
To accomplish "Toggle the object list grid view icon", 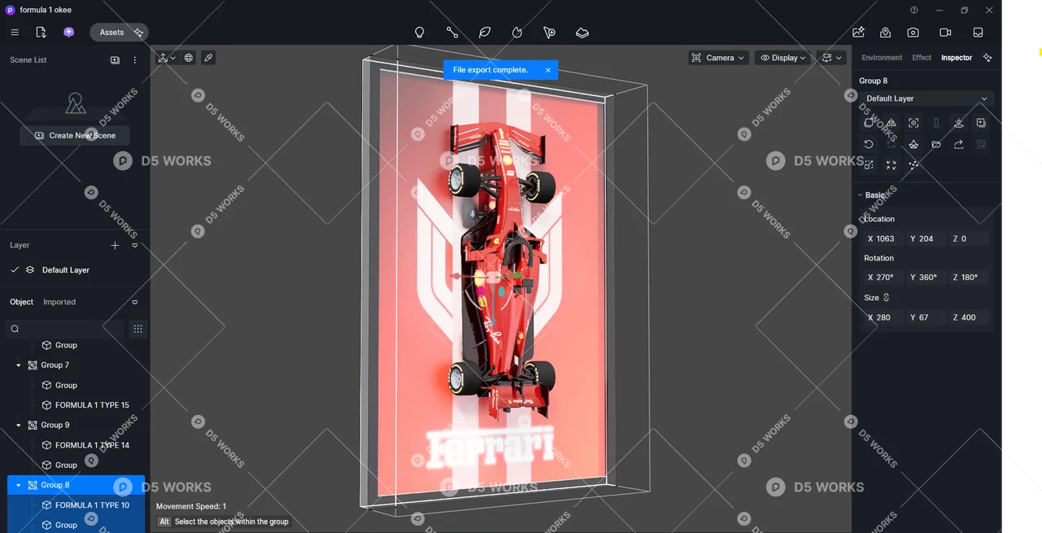I will 138,329.
